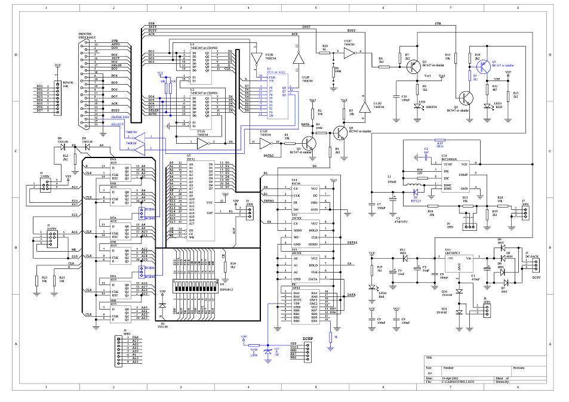The width and height of the screenshot is (569, 402).
Task: Click the blue PAPER END net label
Action: (x=121, y=117)
